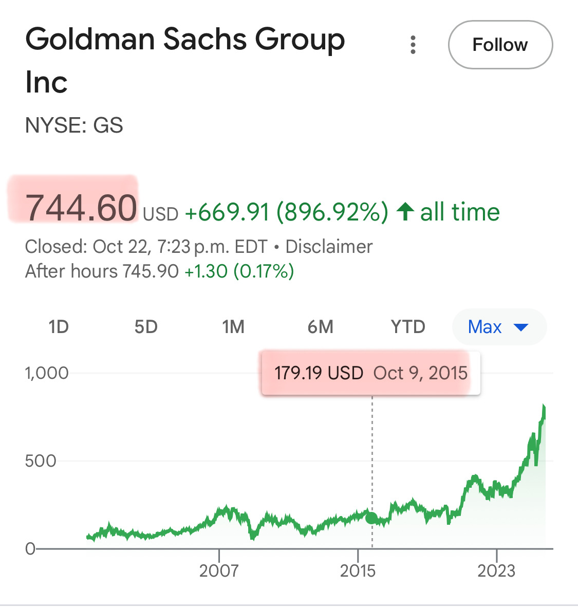The image size is (578, 607).
Task: Click the +669.91 (896.92%) change value
Action: [286, 212]
